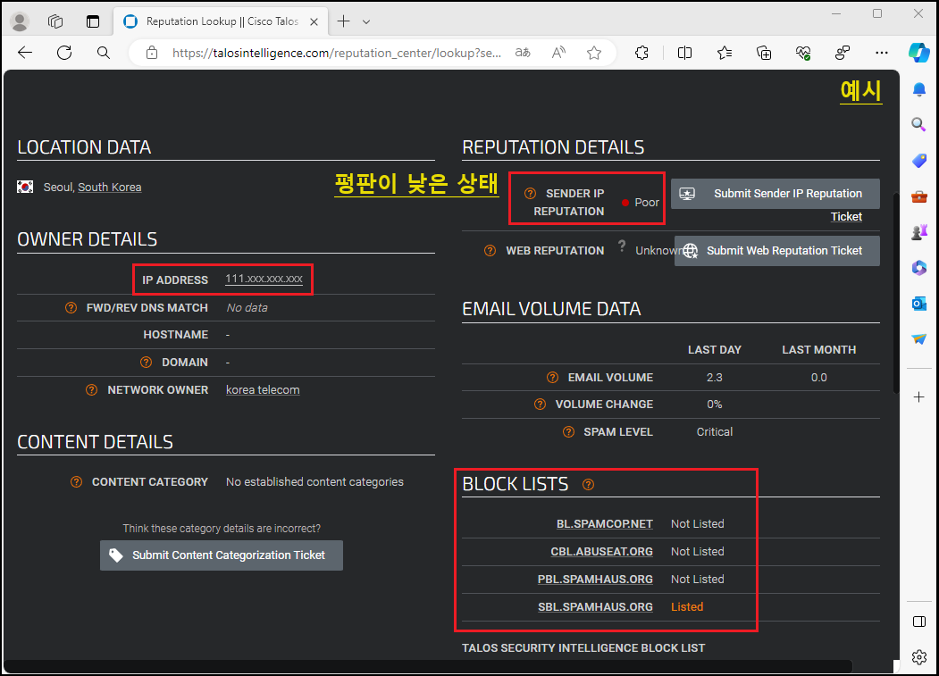Click Submit Web Reputation Ticket button

(777, 251)
